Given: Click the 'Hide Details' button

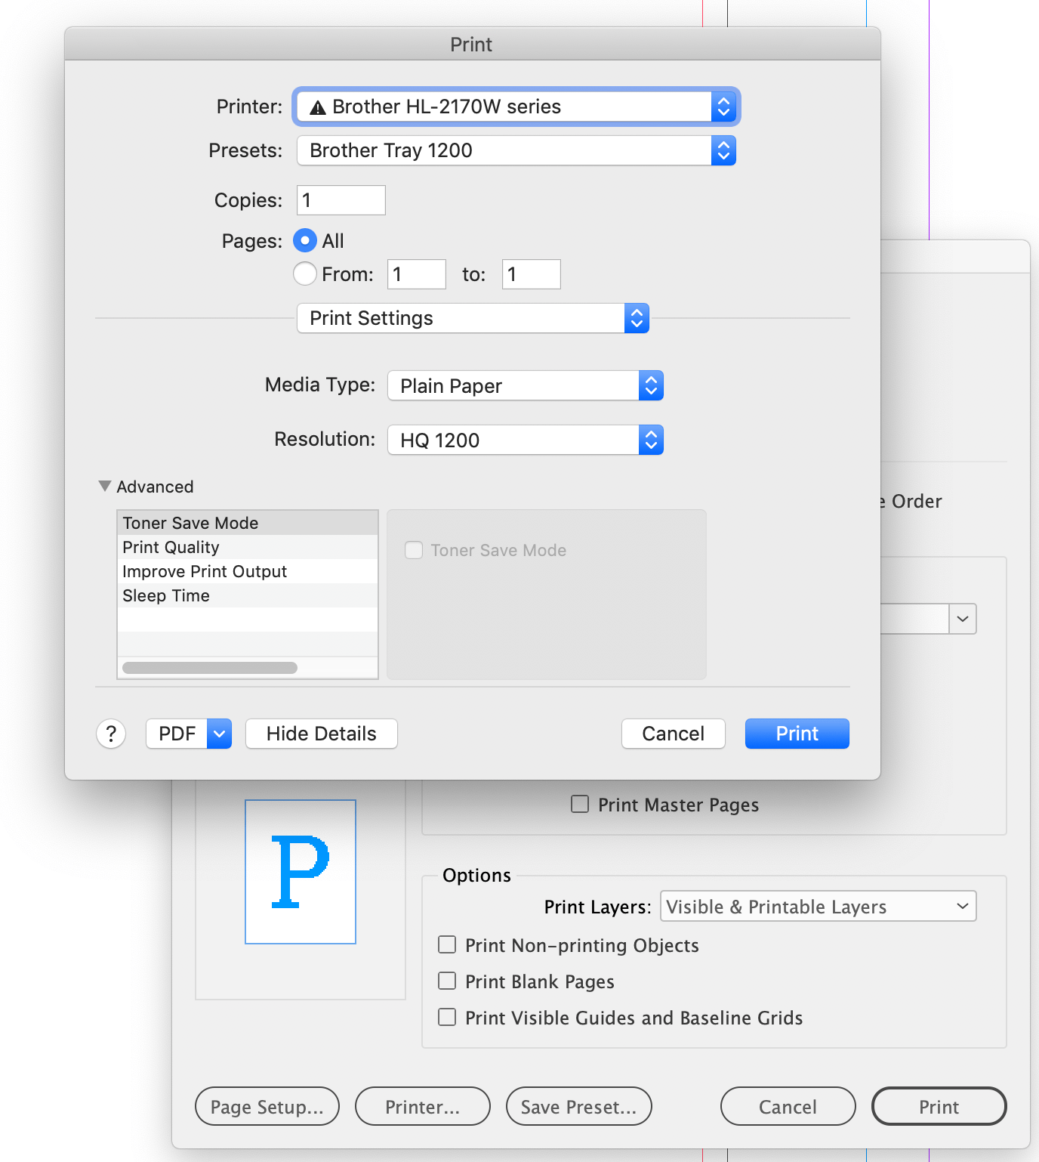Looking at the screenshot, I should point(321,734).
